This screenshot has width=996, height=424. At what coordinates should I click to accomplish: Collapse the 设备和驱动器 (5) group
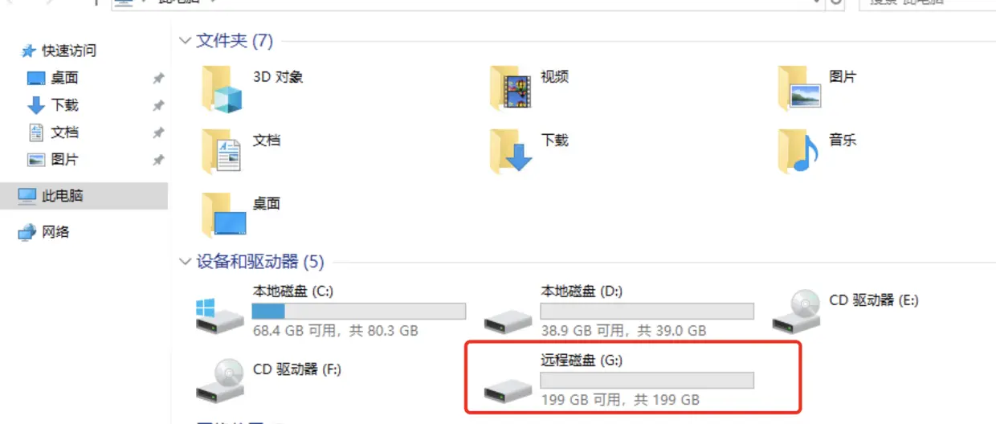[x=186, y=262]
